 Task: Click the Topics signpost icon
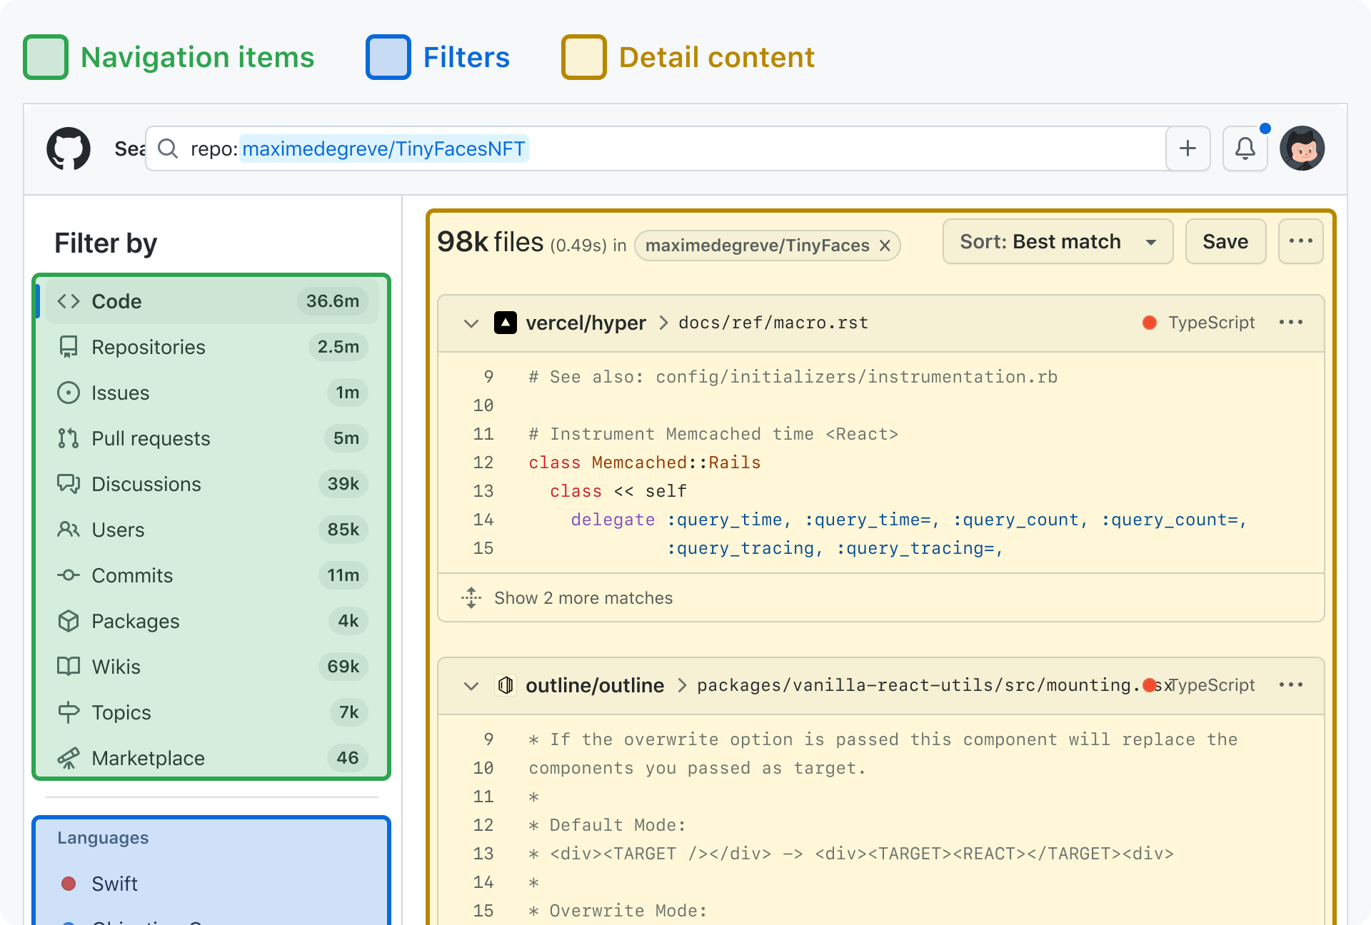(69, 712)
